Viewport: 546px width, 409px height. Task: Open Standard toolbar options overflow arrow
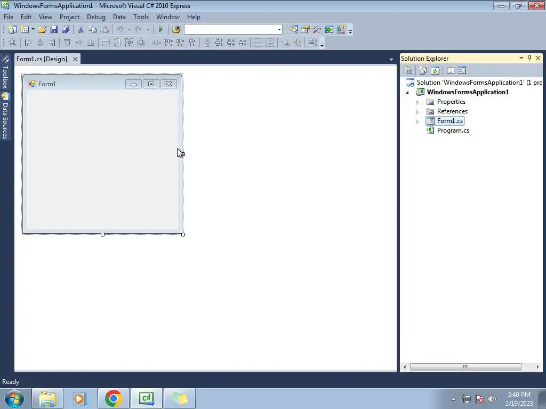350,31
